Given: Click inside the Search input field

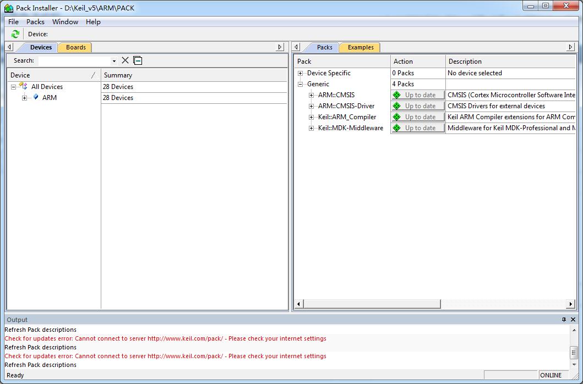Looking at the screenshot, I should (x=75, y=61).
